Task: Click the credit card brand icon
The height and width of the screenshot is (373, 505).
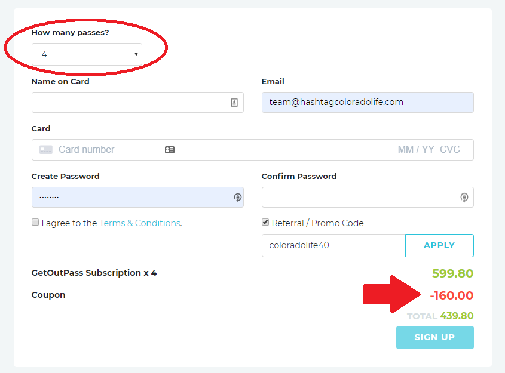Action: pyautogui.click(x=46, y=150)
